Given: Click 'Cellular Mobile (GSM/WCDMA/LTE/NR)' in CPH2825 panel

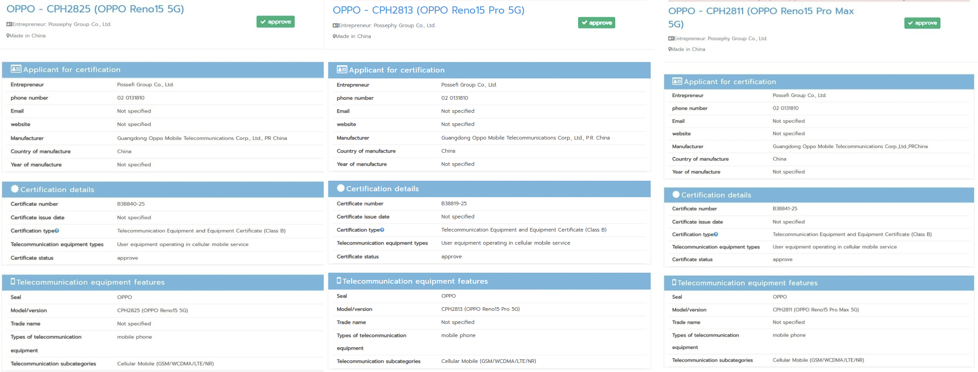Looking at the screenshot, I should [165, 364].
